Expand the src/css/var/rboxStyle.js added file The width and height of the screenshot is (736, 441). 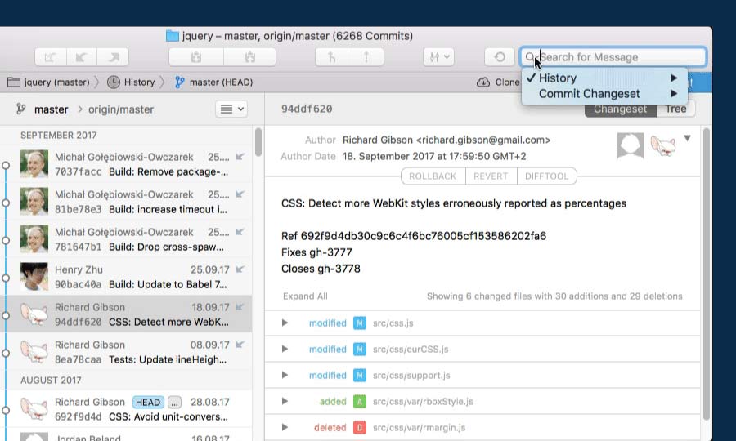click(285, 402)
